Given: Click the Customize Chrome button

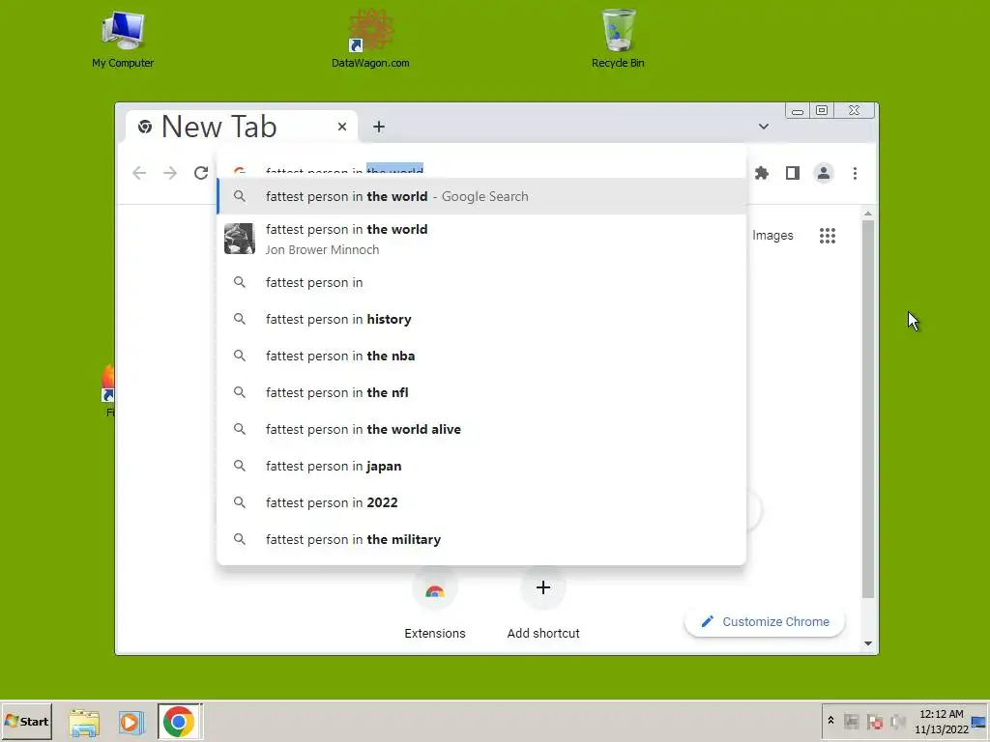Looking at the screenshot, I should point(765,621).
